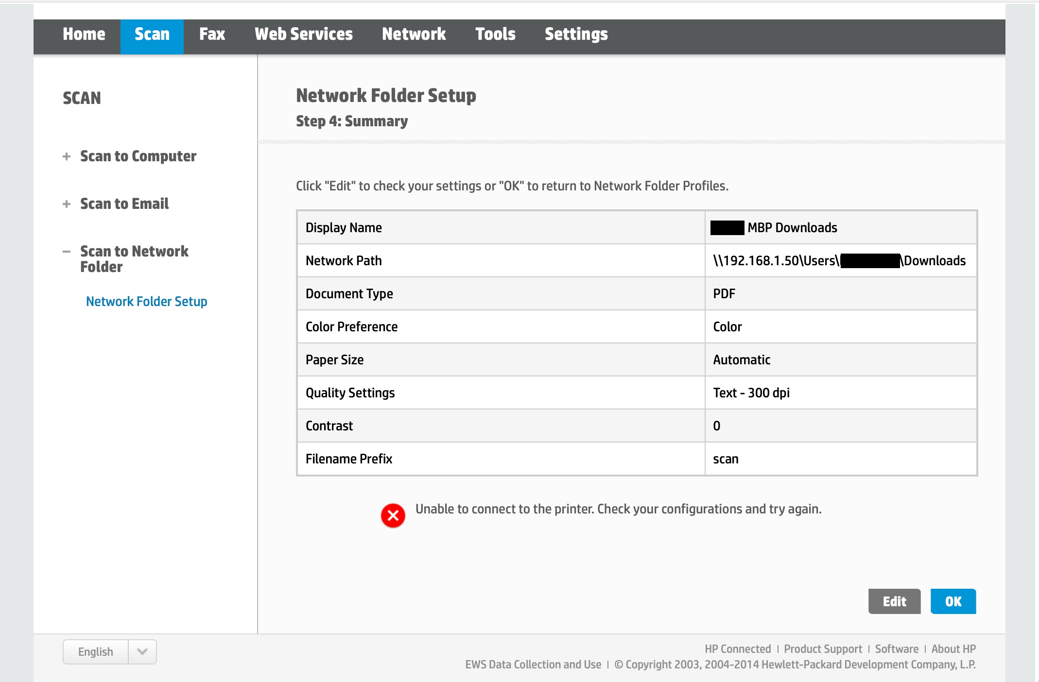Screen dimensions: 1039x682
Task: Open the Home tab
Action: click(x=84, y=34)
